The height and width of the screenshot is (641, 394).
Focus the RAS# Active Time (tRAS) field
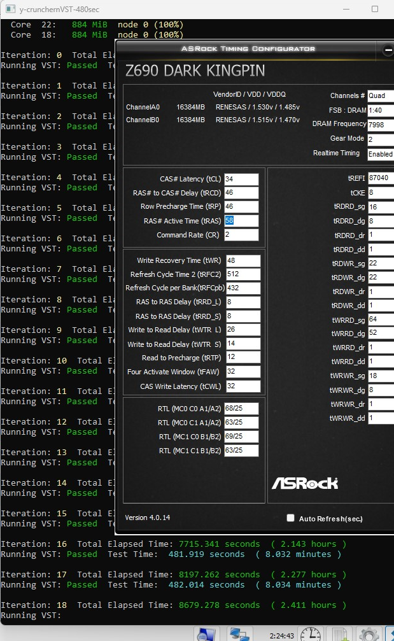click(x=241, y=221)
